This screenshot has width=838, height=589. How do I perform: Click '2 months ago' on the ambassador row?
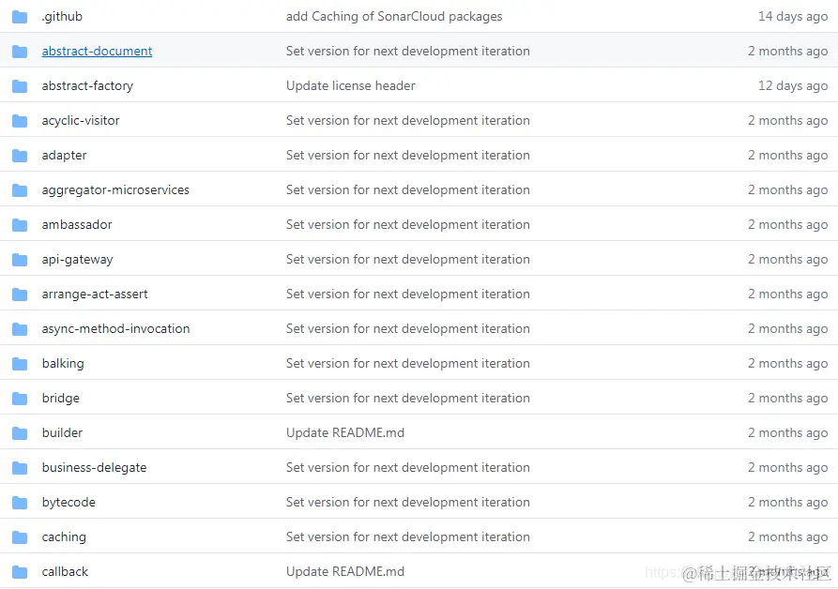(787, 225)
